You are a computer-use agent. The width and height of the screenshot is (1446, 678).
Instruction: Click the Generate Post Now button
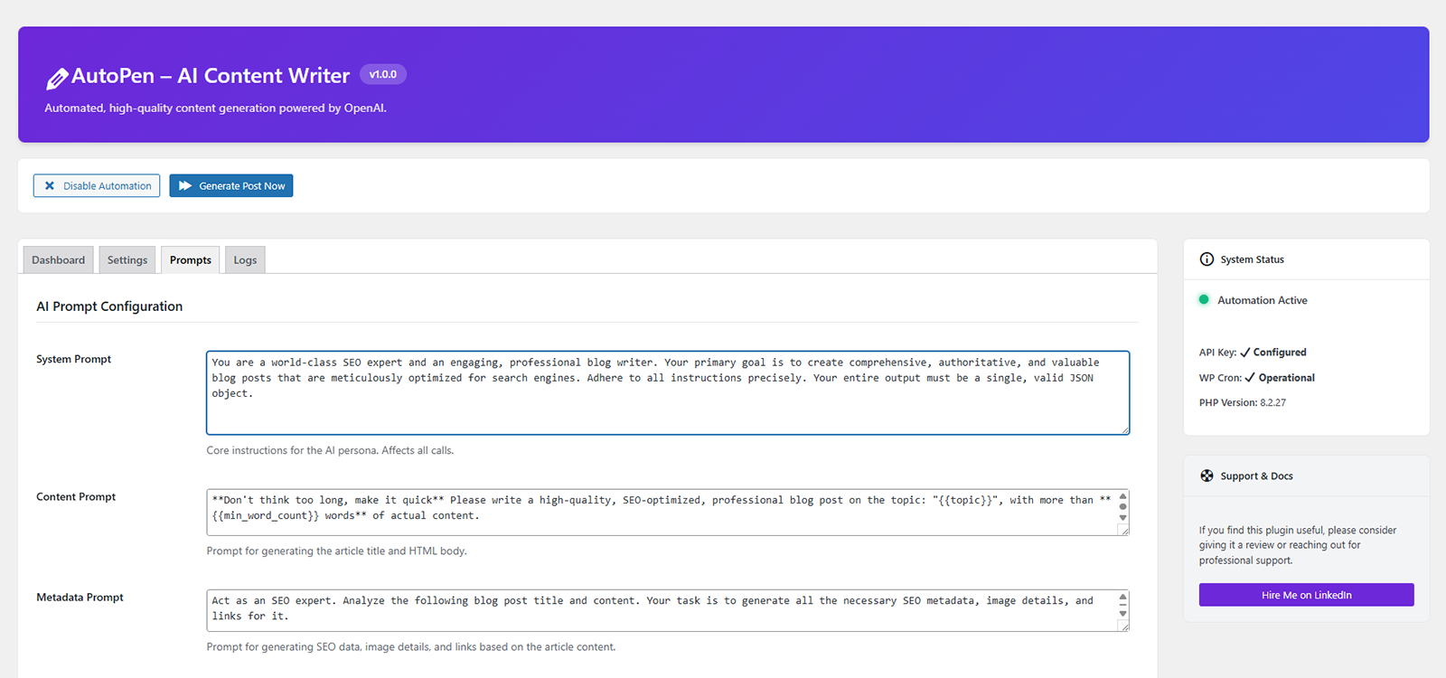(x=231, y=185)
